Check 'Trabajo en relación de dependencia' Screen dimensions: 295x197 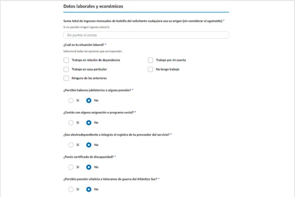(66, 60)
